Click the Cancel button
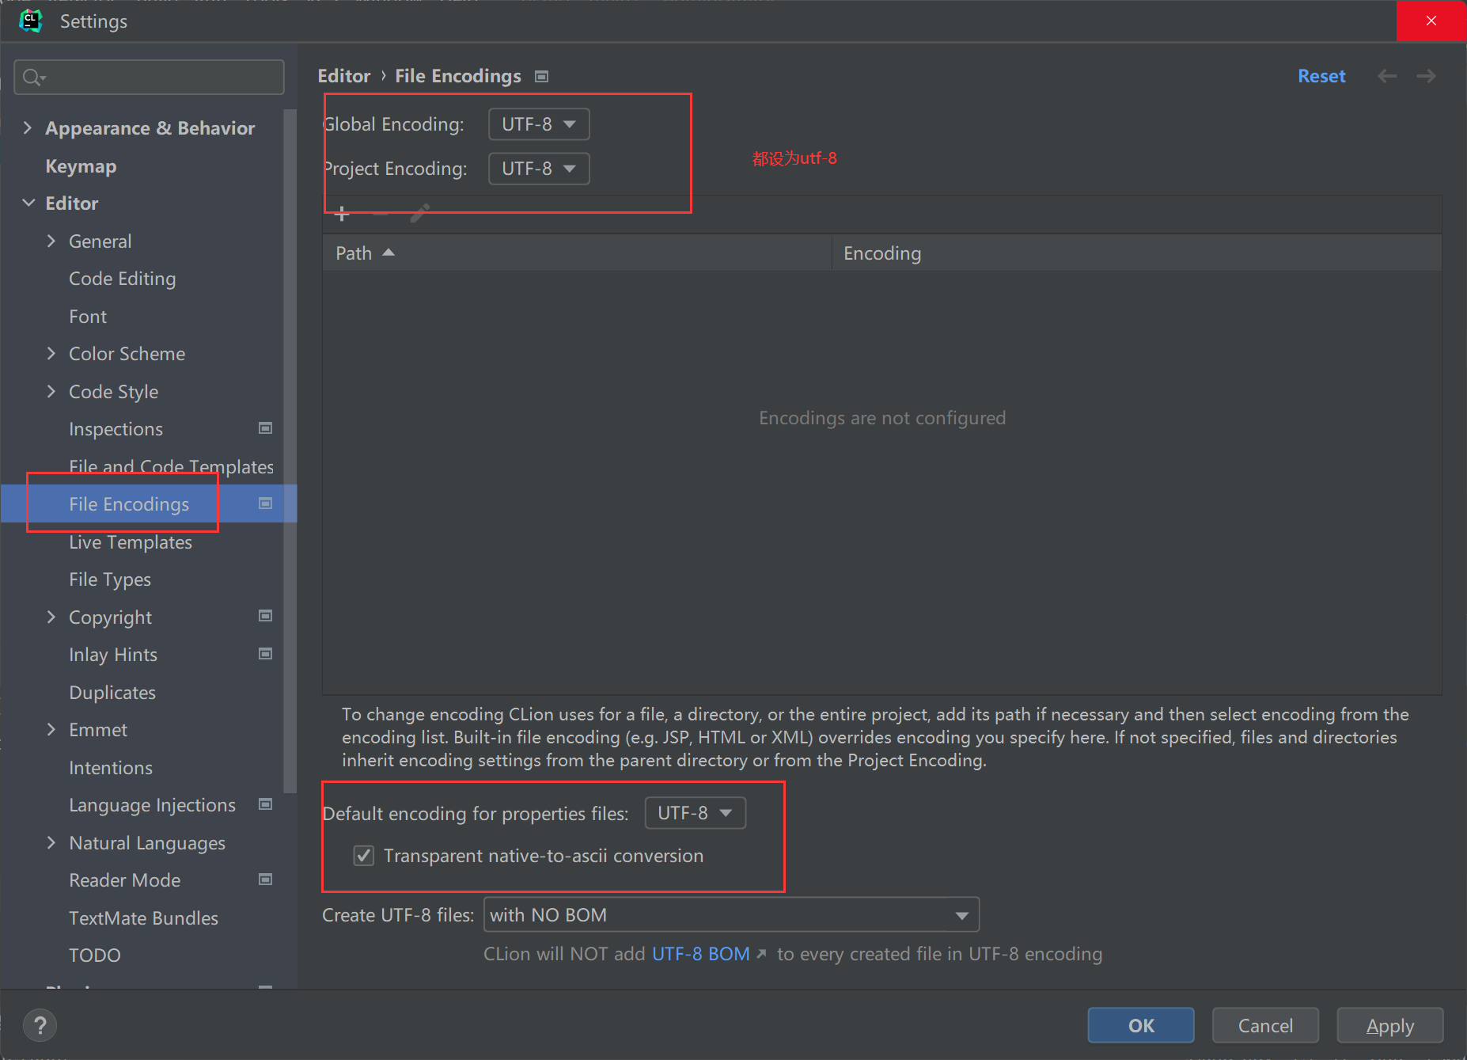 tap(1265, 1026)
